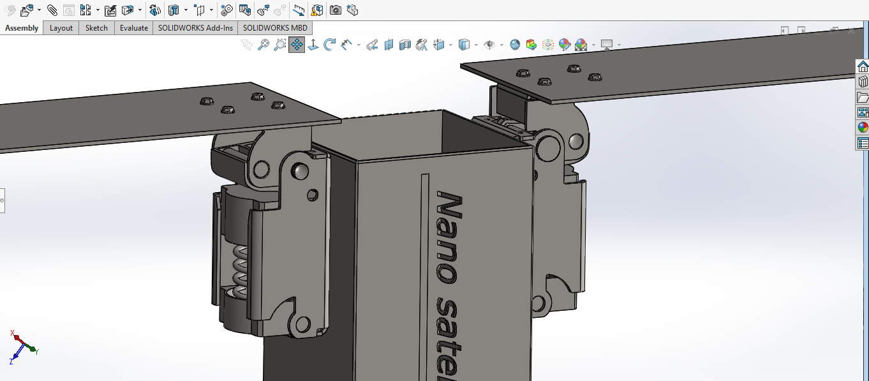Open SOLIDWORKS Resources home icon in task pane

pos(863,66)
